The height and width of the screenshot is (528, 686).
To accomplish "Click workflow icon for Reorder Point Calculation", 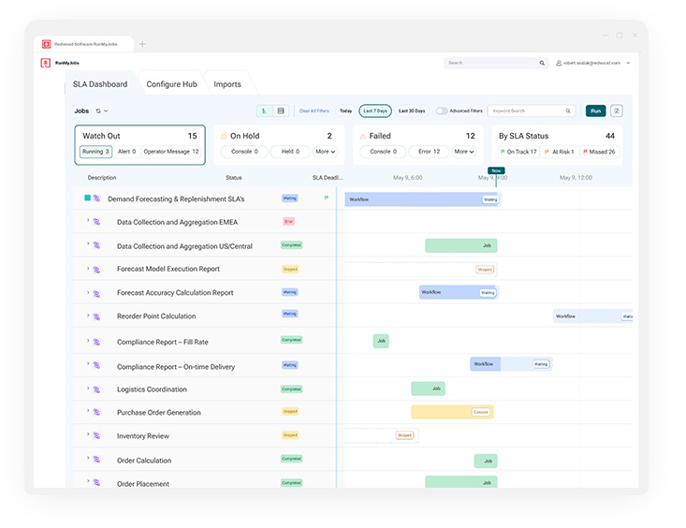I will pyautogui.click(x=96, y=316).
